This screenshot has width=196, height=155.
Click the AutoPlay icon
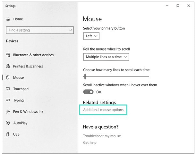(x=8, y=123)
